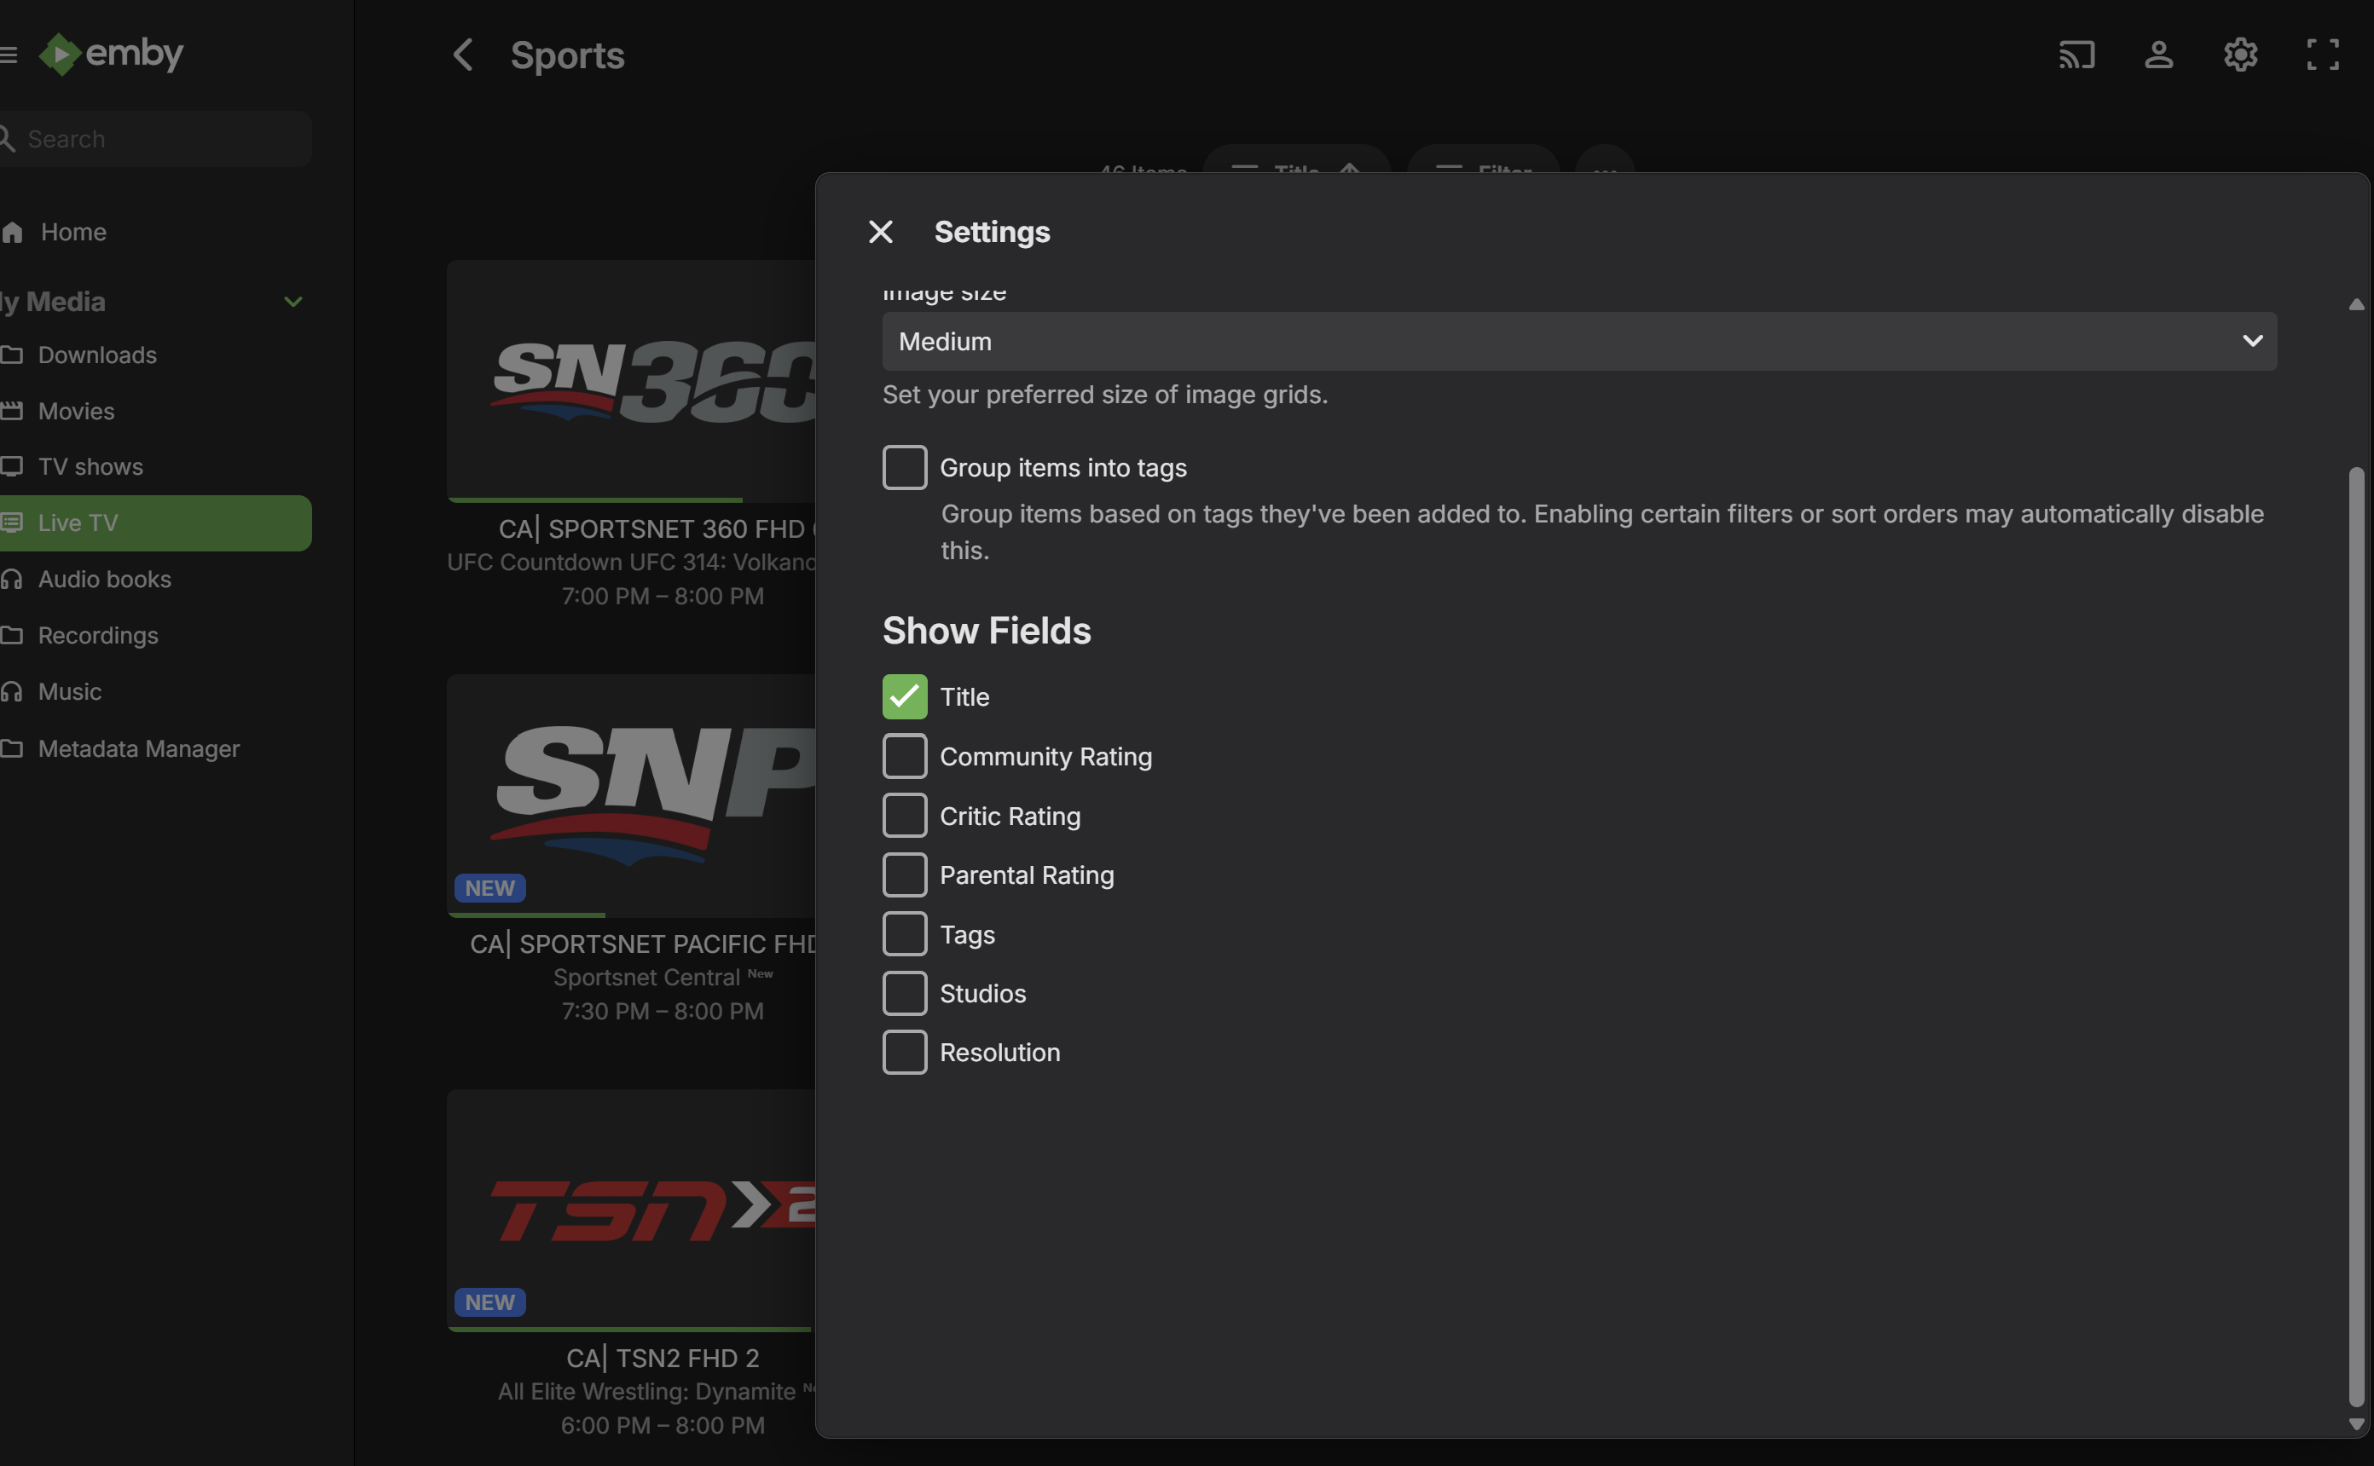This screenshot has height=1466, width=2374.
Task: Click the scrollbar down arrow
Action: pos(2355,1424)
